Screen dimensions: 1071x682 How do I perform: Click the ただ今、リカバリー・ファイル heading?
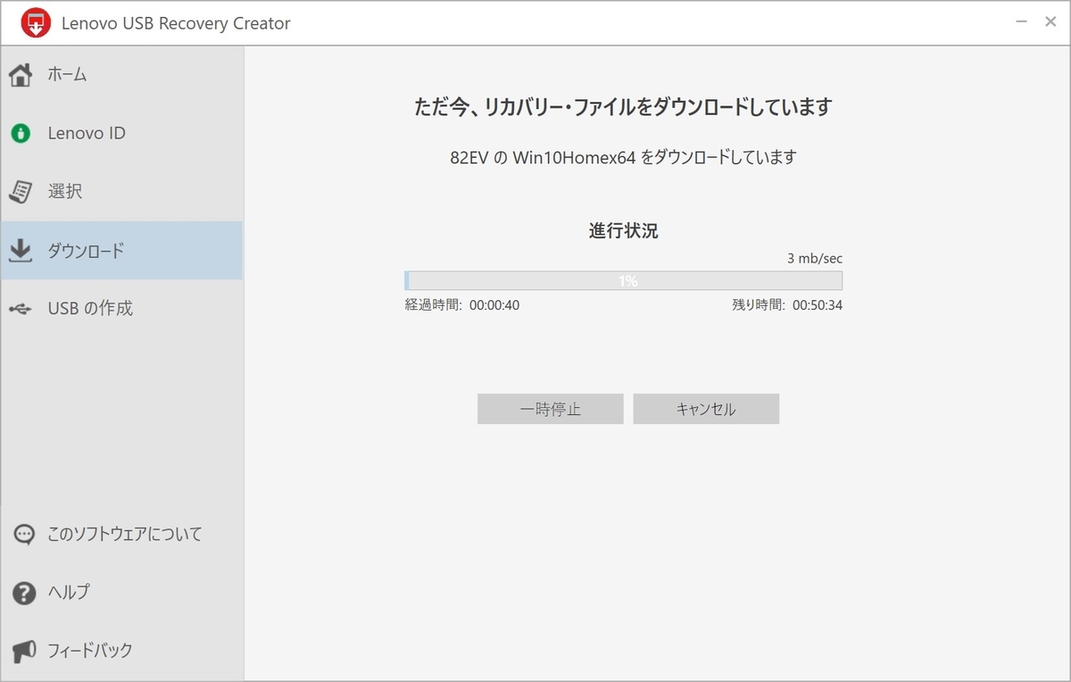tap(623, 108)
